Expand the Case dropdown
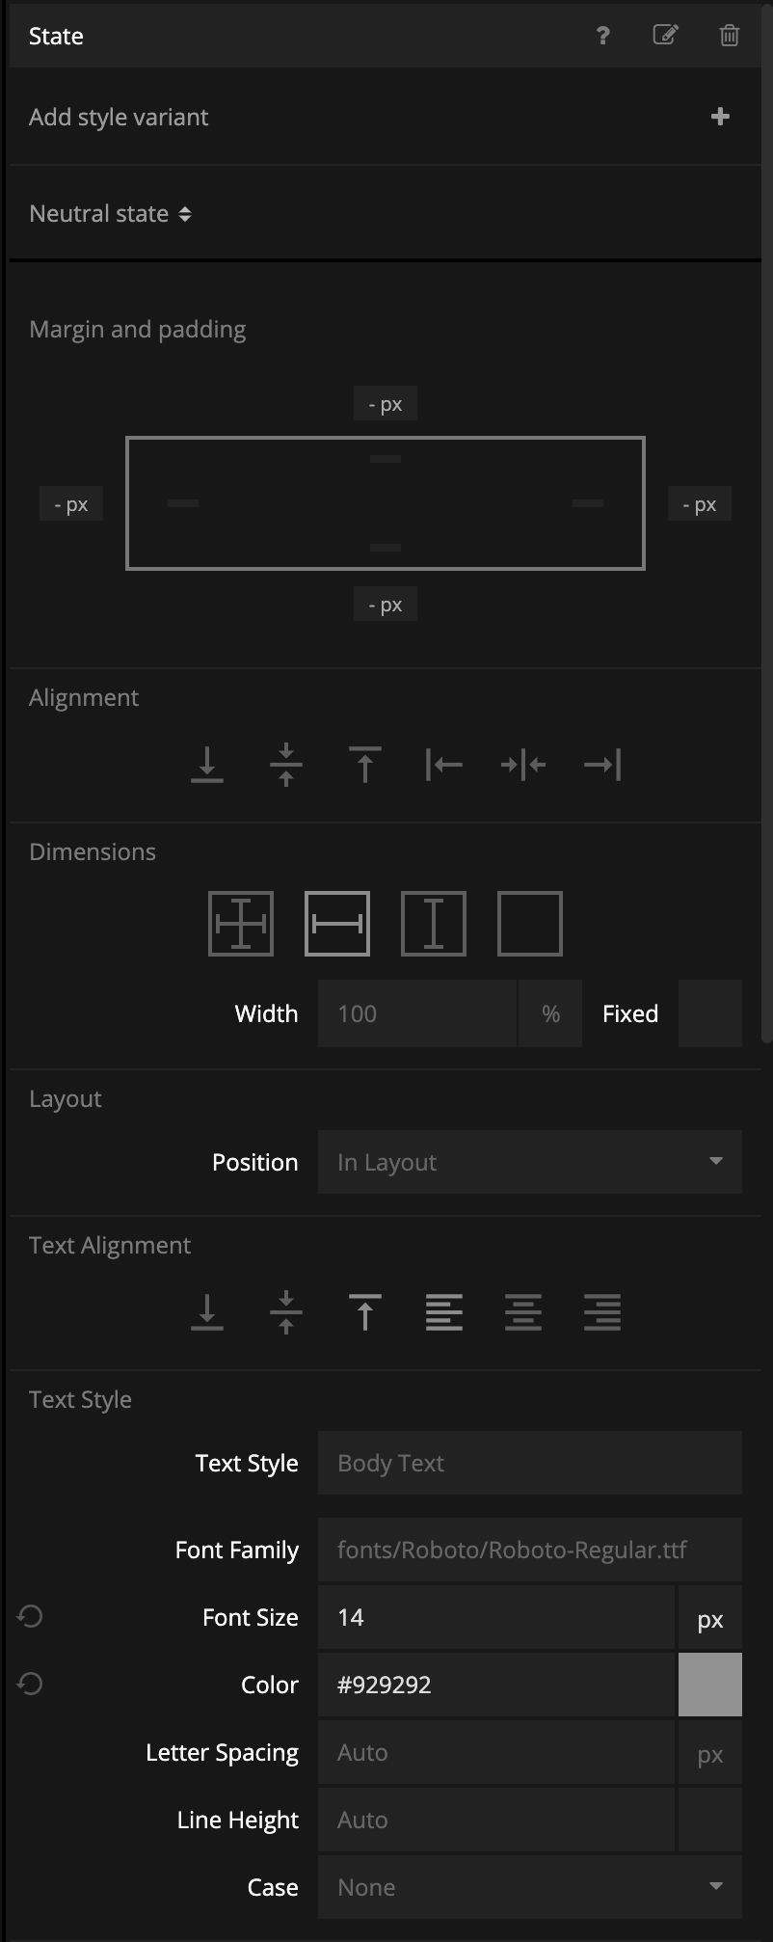 point(530,1887)
